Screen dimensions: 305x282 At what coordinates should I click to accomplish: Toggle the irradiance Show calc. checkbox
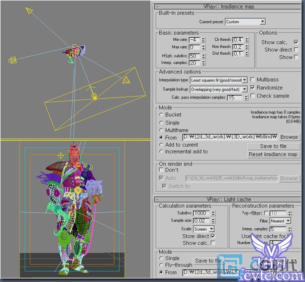pyautogui.click(x=296, y=42)
